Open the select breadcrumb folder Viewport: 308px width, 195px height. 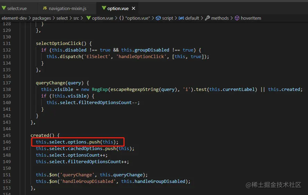coord(62,18)
